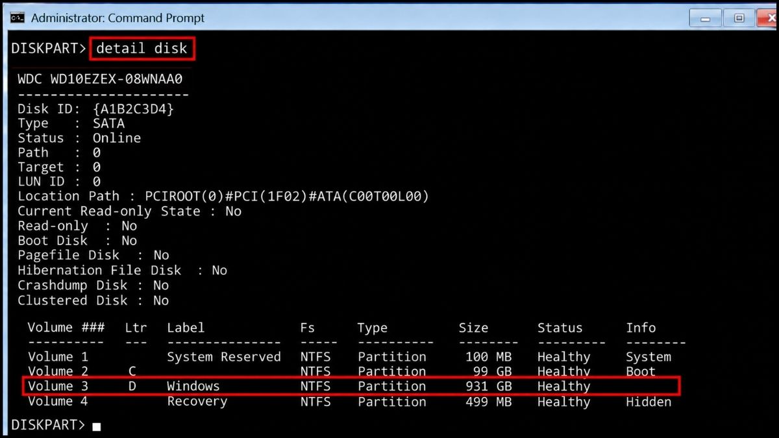Viewport: 779px width, 438px height.
Task: Click the bottom DISKPART> prompt cursor
Action: [97, 426]
